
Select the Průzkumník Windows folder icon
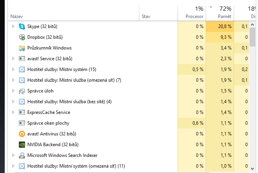coord(22,48)
